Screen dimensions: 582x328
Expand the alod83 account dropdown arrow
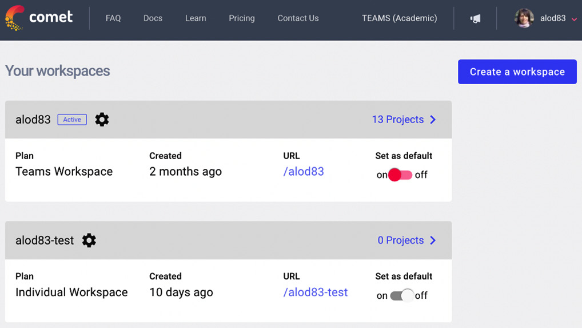point(574,19)
